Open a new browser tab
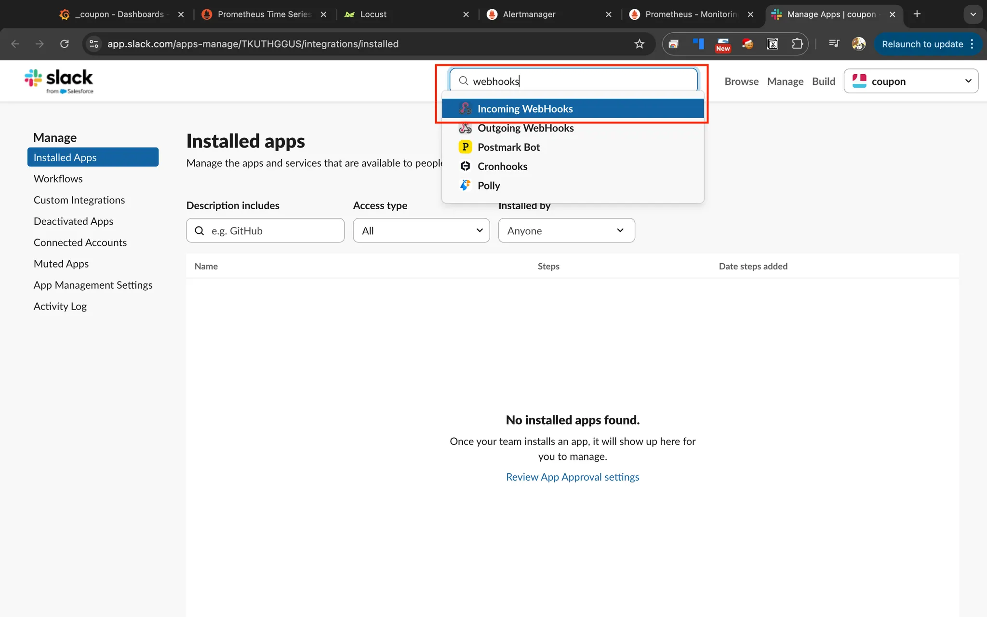987x617 pixels. coord(917,14)
